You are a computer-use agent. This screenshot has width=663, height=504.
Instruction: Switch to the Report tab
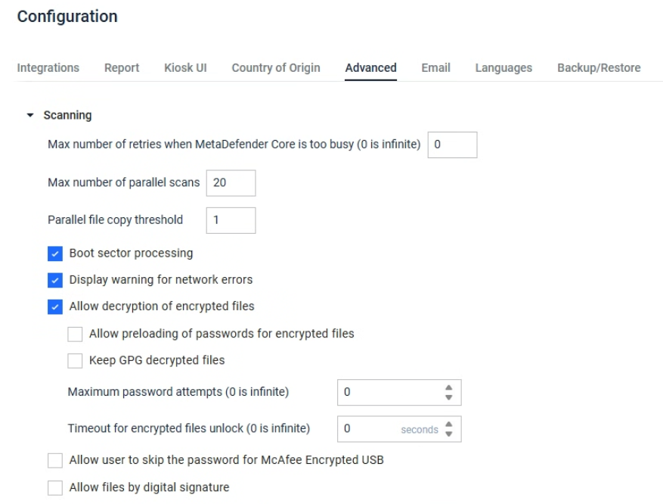click(122, 68)
